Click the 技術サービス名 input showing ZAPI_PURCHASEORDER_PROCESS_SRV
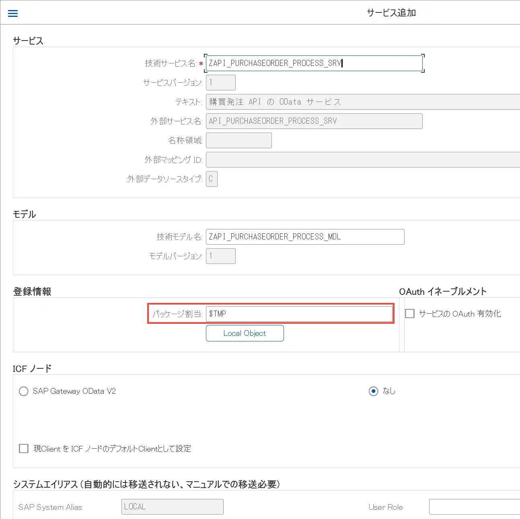Viewport: 520px width, 519px height. (314, 63)
